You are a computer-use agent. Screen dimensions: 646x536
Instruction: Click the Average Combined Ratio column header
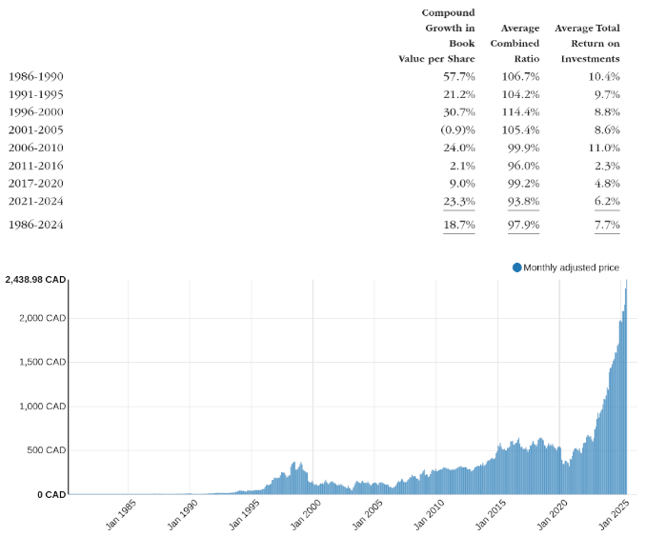515,43
